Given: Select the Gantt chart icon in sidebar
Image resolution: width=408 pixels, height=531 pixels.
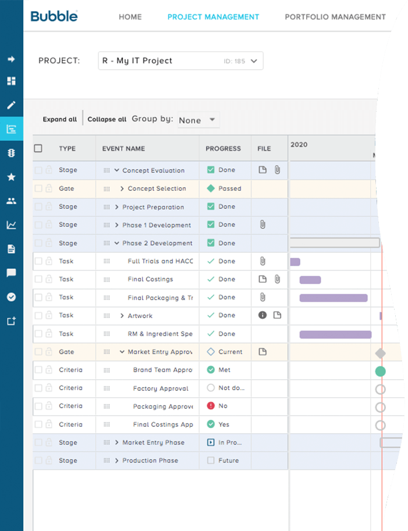Looking at the screenshot, I should point(11,129).
